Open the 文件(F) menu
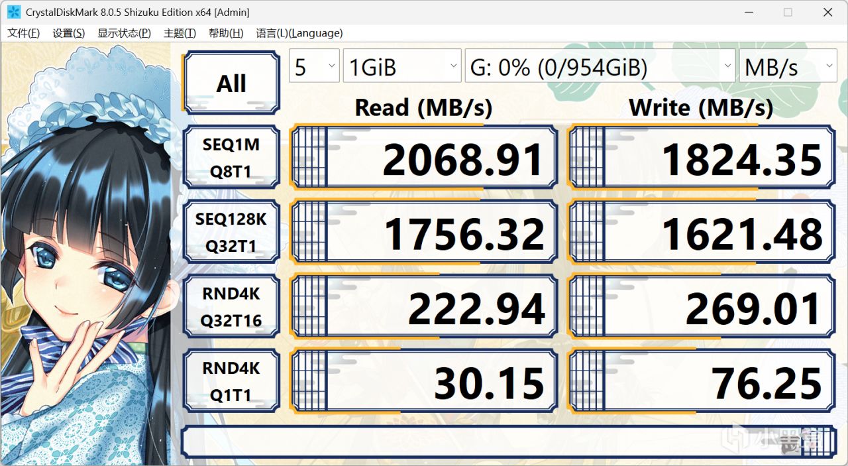This screenshot has height=466, width=848. 24,33
